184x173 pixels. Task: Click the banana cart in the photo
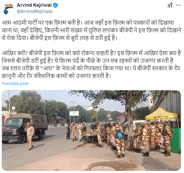pyautogui.click(x=90, y=138)
